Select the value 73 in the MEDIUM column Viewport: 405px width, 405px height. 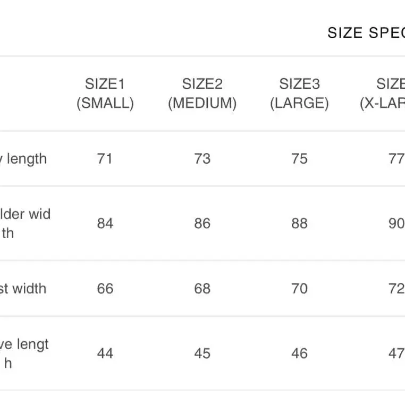[202, 159]
